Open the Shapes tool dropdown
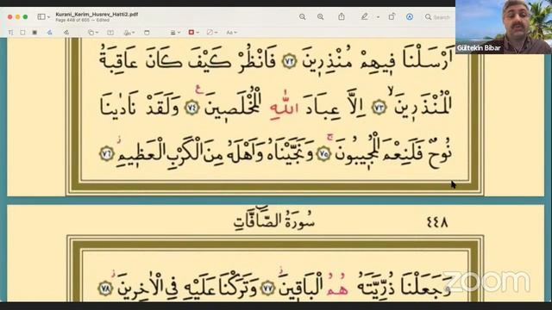This screenshot has height=310, width=552. [93, 33]
